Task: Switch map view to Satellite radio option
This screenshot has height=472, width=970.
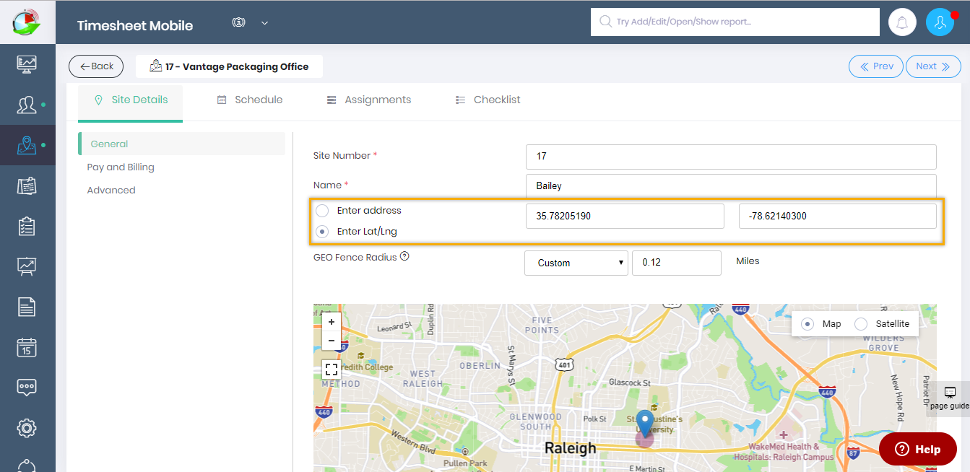Action: pos(861,324)
